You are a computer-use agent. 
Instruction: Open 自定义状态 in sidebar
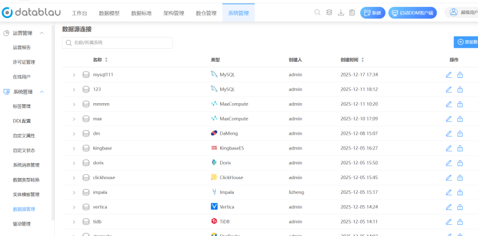24,150
